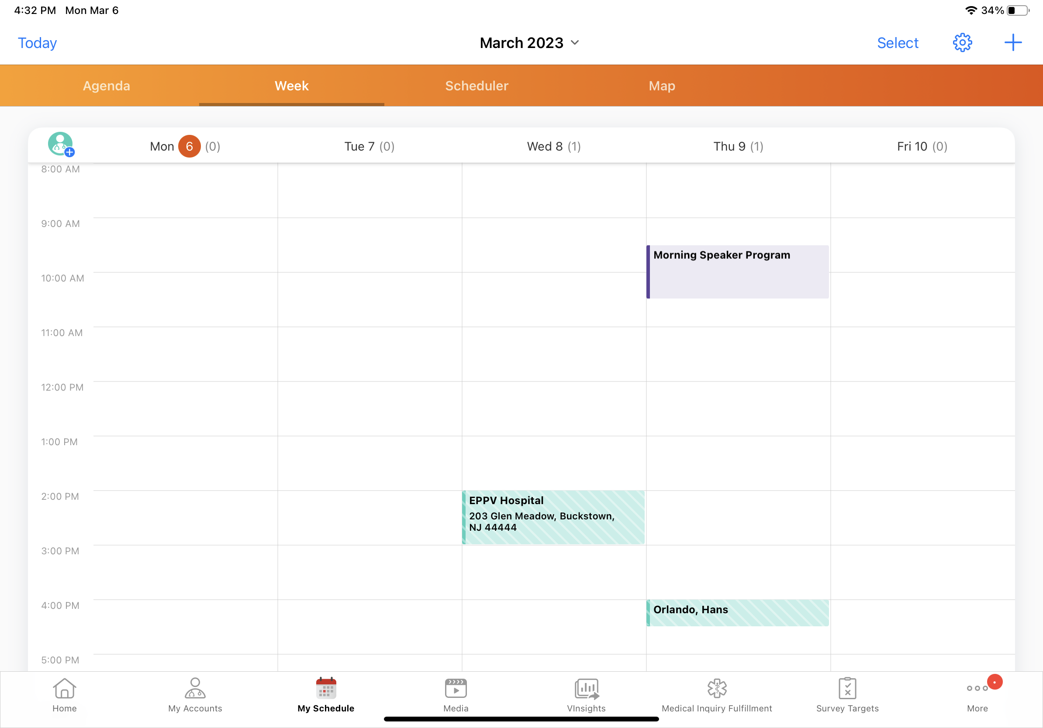This screenshot has height=728, width=1043.
Task: Open Medical Inquiry Fulfillment icon
Action: [716, 695]
